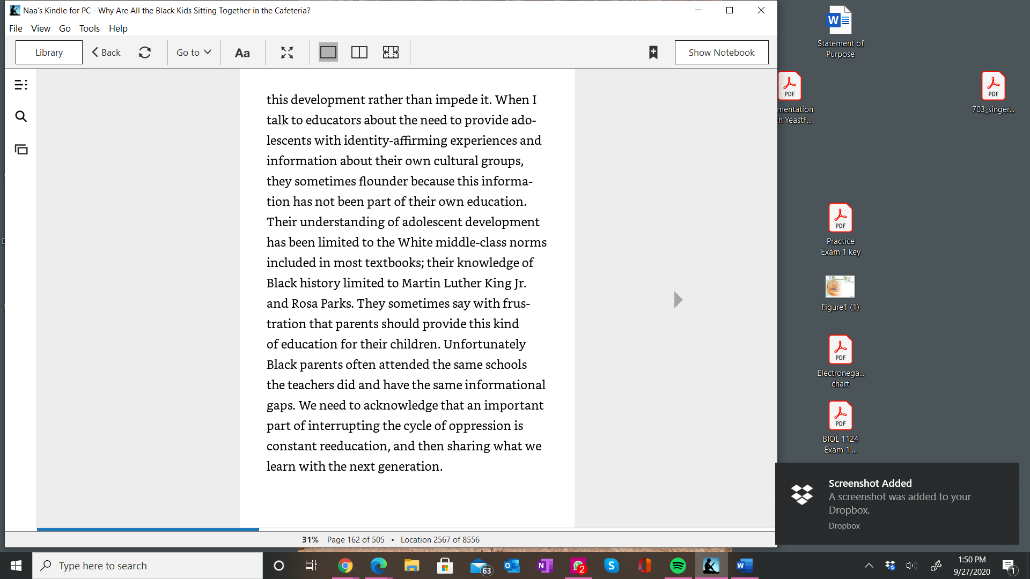Select Electronegativity chart PDF desktop icon
Screen dimensions: 1030x579
[x=840, y=361]
